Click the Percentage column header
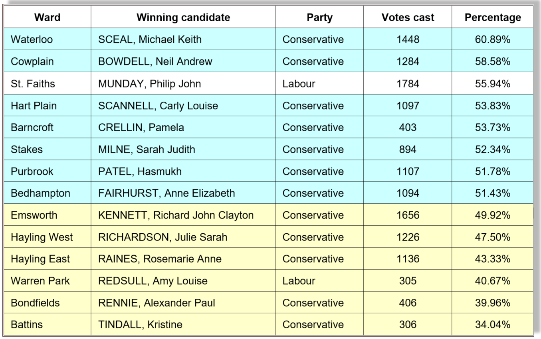The image size is (541, 339). click(493, 18)
